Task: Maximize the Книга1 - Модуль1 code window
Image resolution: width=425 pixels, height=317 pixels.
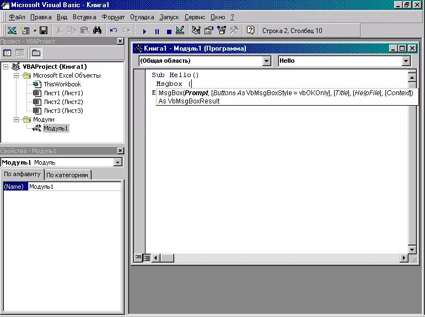Action: pos(402,48)
